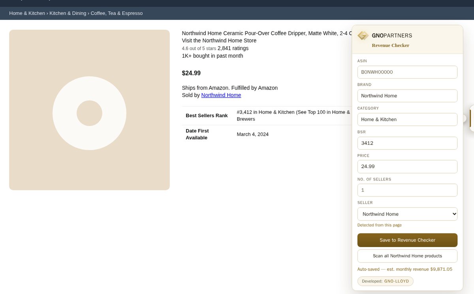Click '1K+ bought in past month' text
Screen dimensions: 474x294
[213, 56]
